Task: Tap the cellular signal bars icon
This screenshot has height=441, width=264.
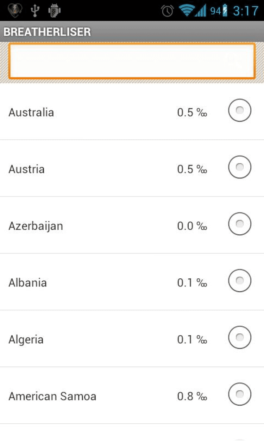Action: coord(201,11)
